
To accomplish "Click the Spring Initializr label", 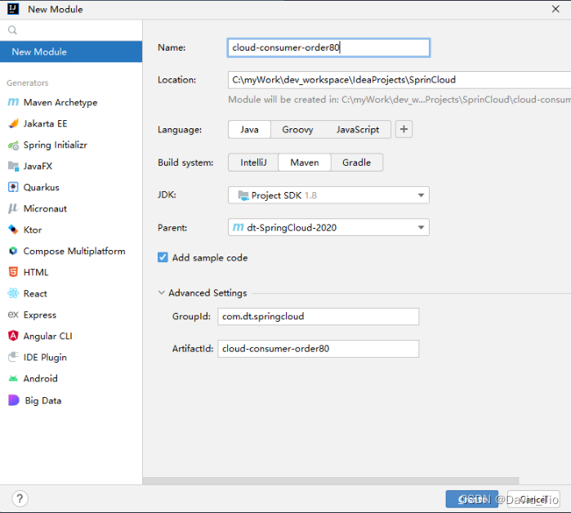I will (x=56, y=145).
